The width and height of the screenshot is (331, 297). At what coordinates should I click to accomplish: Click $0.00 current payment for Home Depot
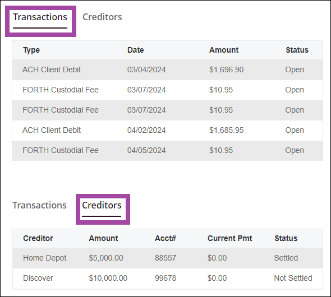tap(217, 258)
